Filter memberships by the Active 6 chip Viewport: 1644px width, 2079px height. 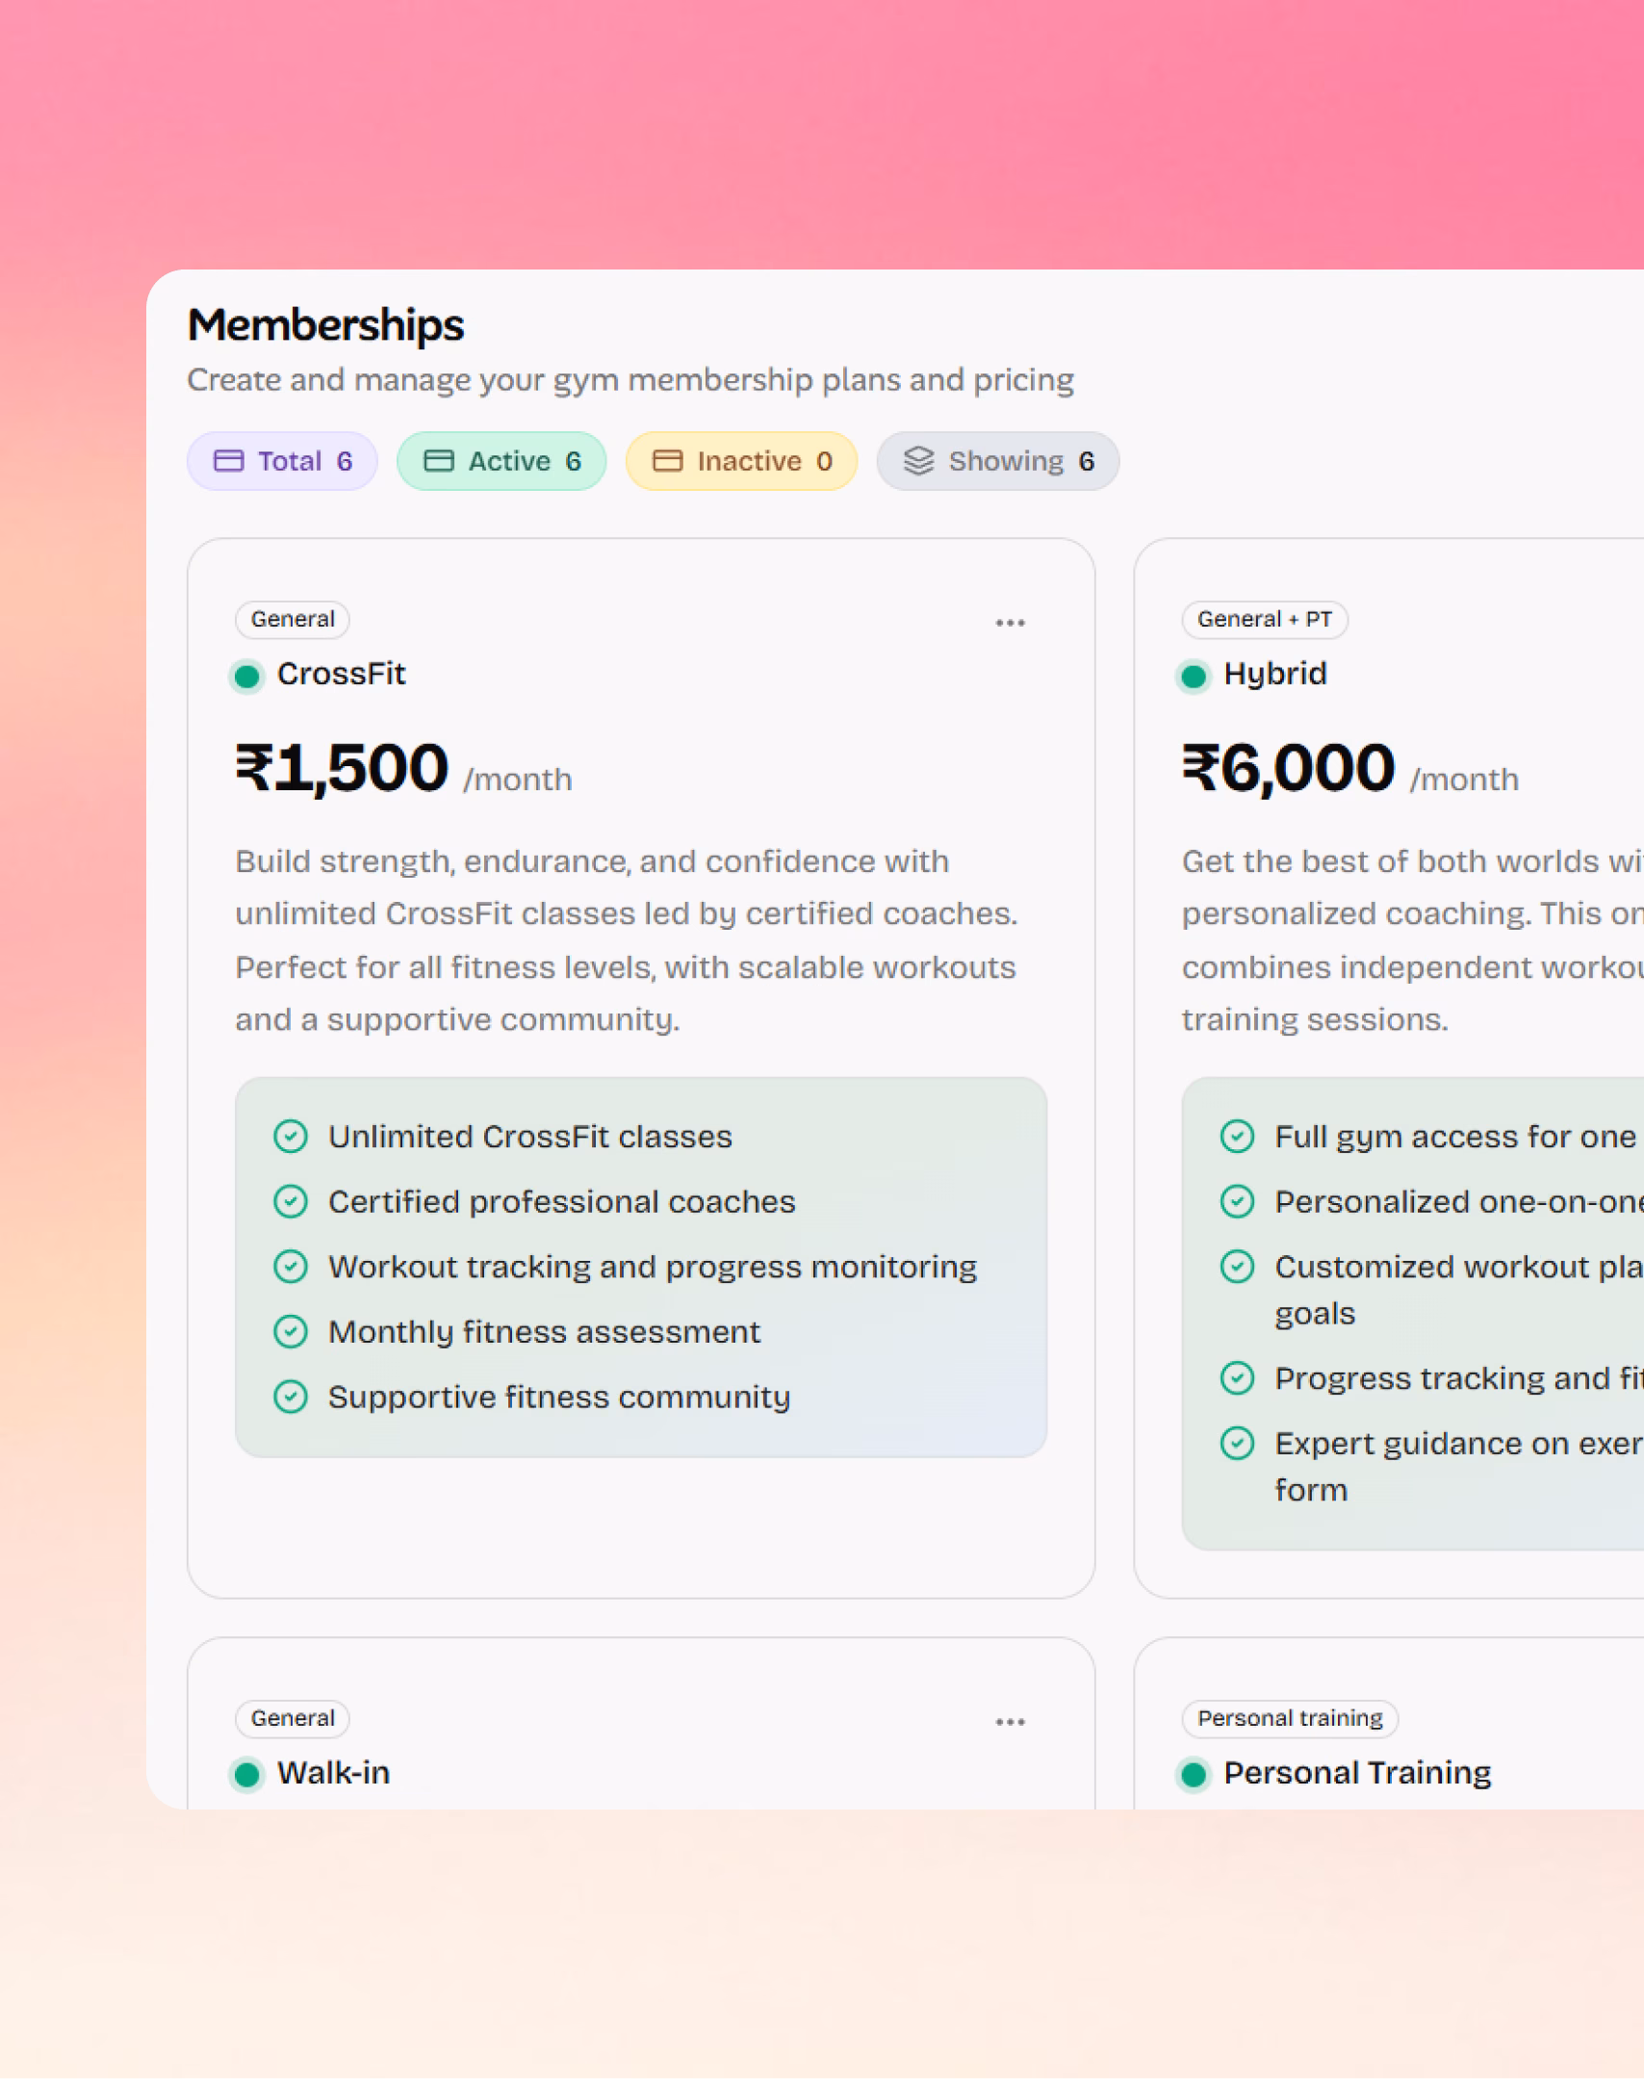[501, 461]
